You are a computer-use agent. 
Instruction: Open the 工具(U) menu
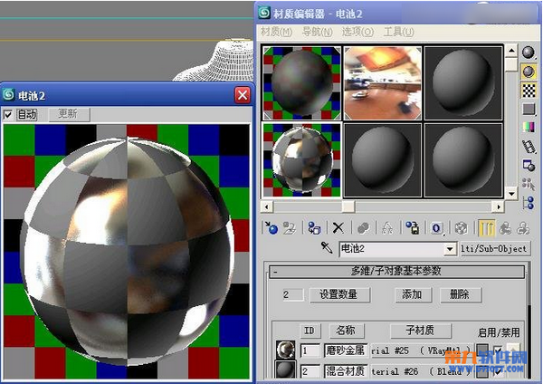(x=398, y=32)
